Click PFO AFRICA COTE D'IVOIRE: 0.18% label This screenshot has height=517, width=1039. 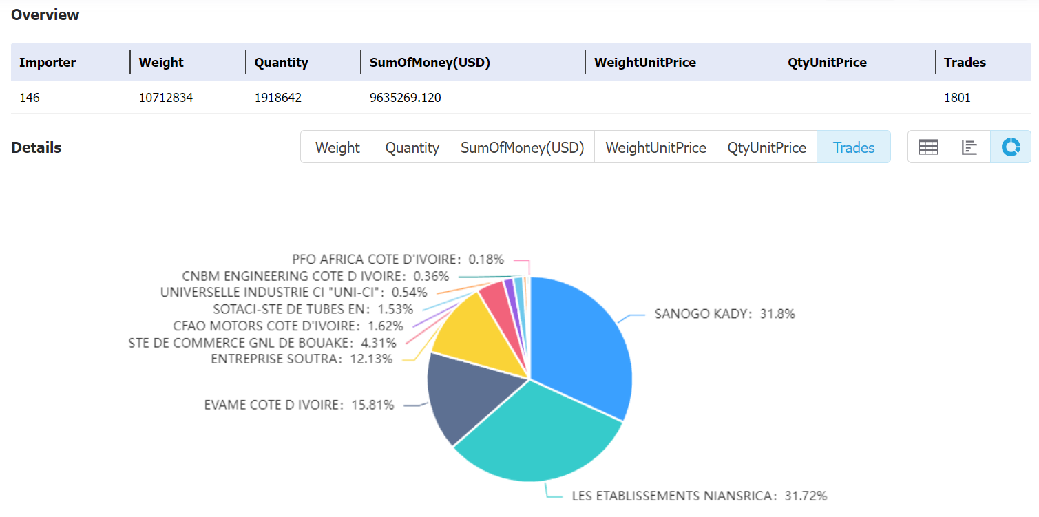[398, 260]
